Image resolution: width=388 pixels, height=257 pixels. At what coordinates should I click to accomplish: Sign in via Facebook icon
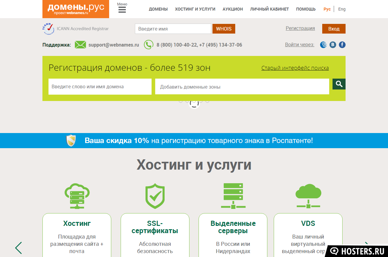[x=342, y=45]
